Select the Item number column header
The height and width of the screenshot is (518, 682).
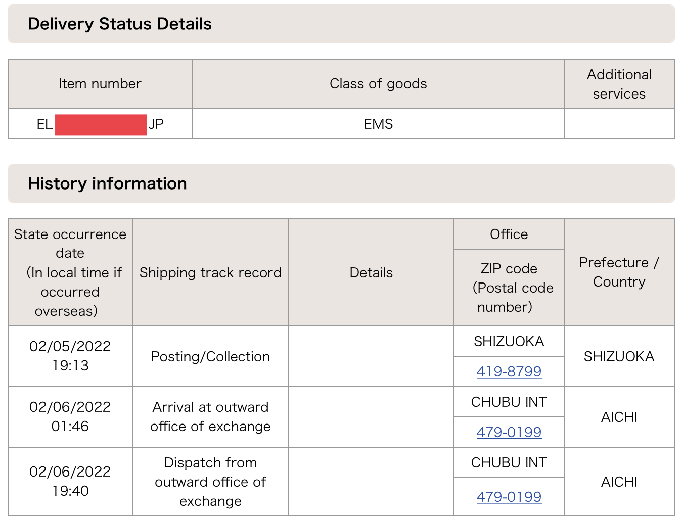pos(100,84)
